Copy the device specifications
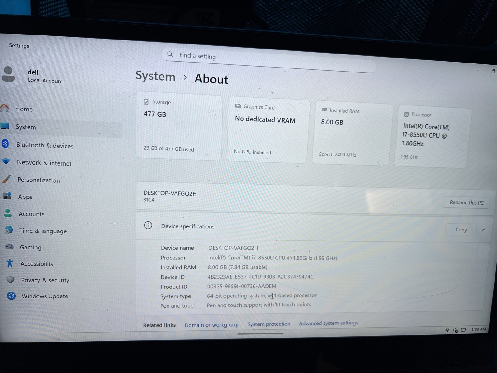The image size is (497, 373). (461, 230)
